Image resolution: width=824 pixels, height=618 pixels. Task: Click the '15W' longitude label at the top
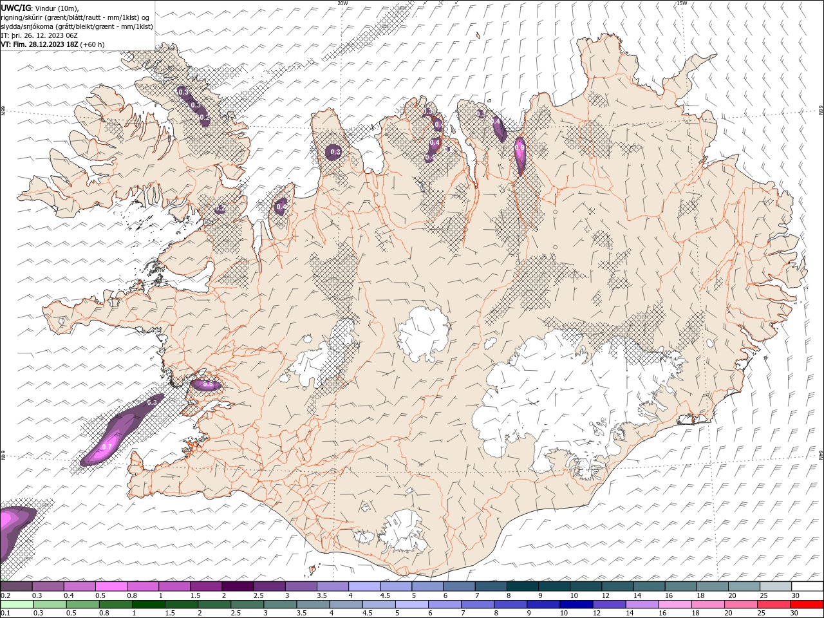coord(682,3)
